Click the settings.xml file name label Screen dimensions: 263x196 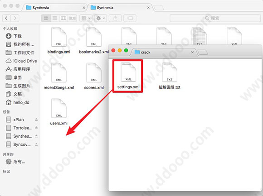(128, 87)
